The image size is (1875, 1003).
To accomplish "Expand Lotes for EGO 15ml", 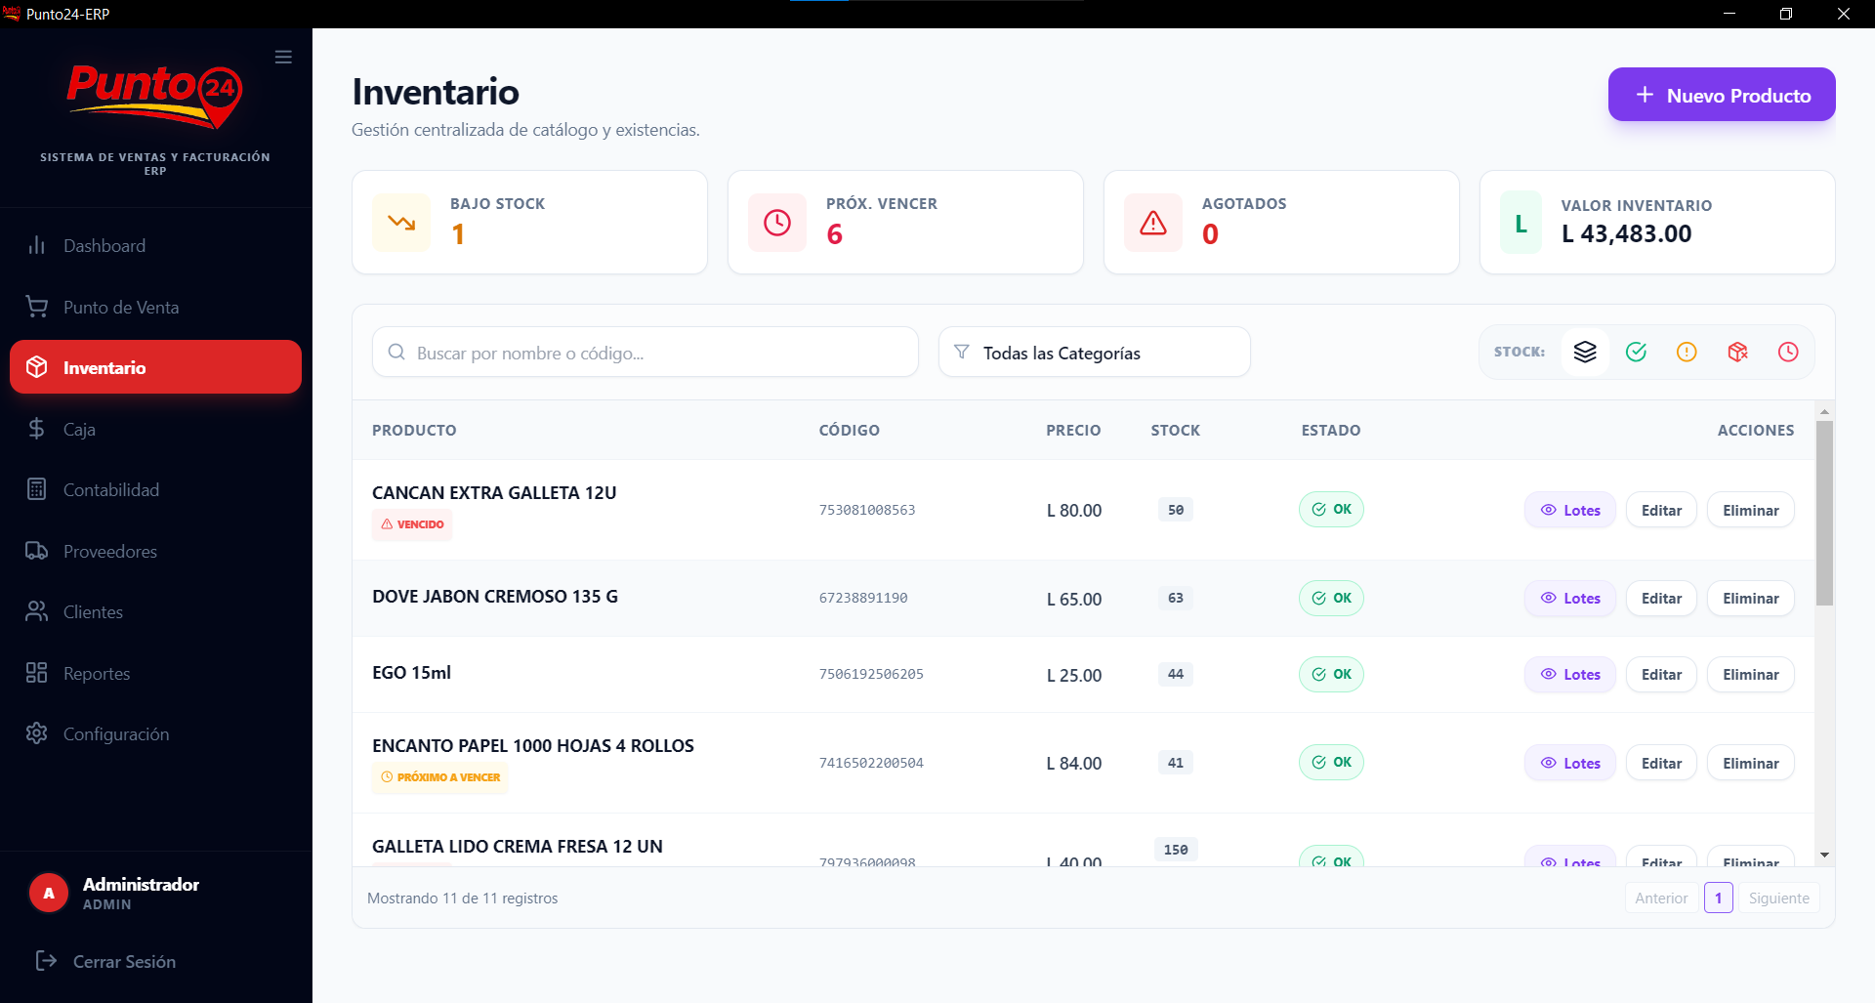I will (x=1568, y=674).
